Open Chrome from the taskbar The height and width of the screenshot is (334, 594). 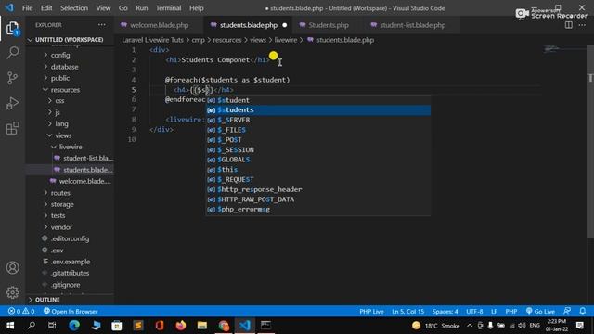(224, 326)
